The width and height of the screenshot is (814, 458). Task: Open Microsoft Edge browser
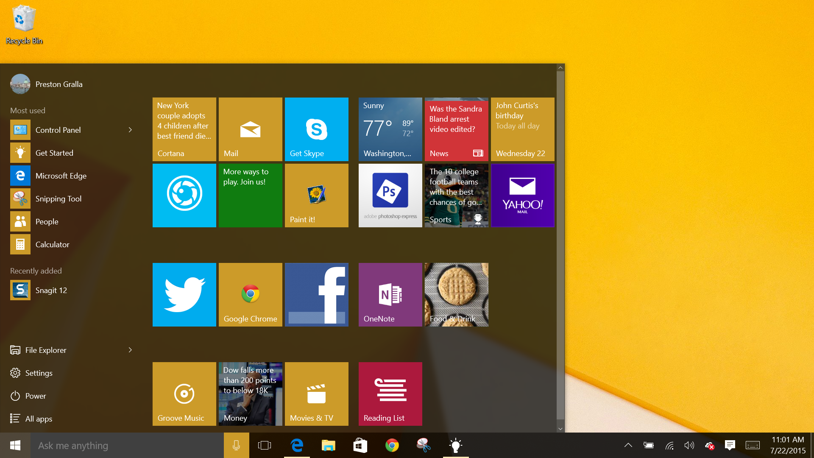pyautogui.click(x=60, y=176)
